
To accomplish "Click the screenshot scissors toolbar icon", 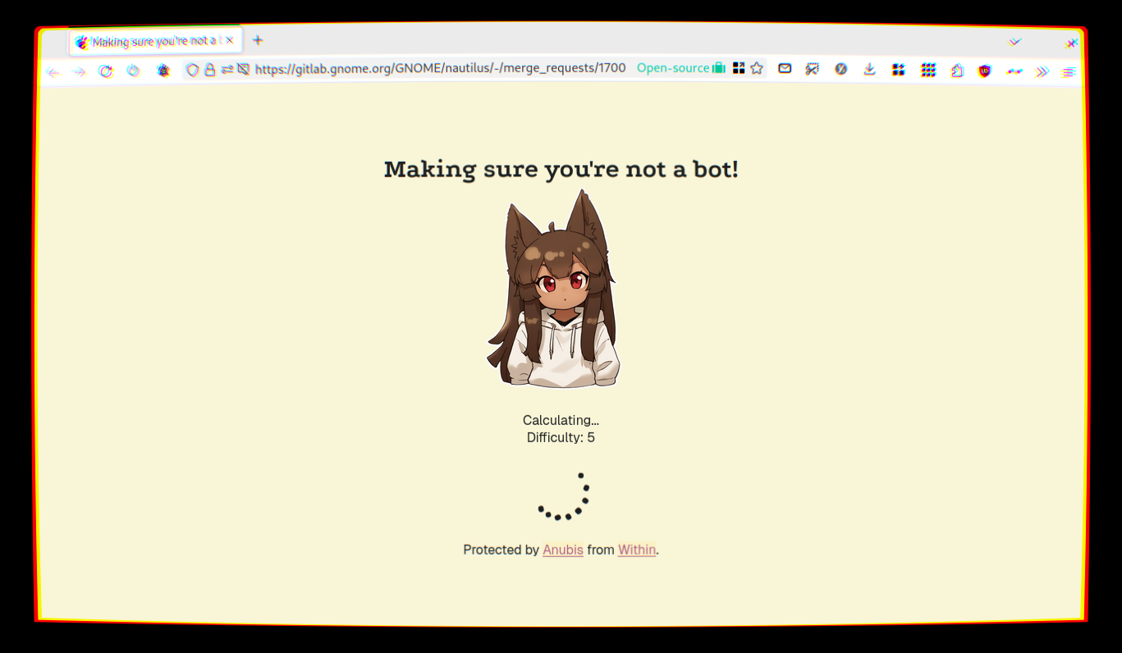I will click(x=813, y=70).
